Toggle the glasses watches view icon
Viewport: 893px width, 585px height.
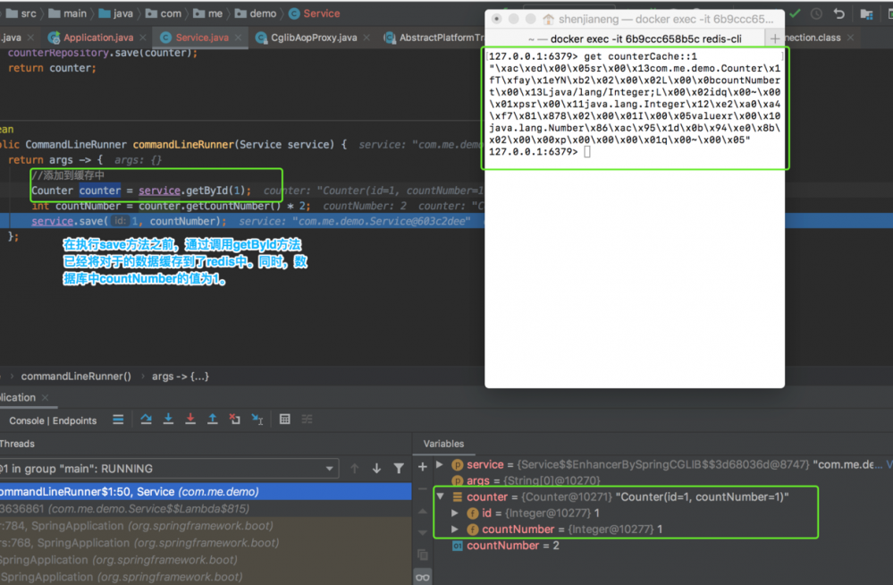coord(423,577)
